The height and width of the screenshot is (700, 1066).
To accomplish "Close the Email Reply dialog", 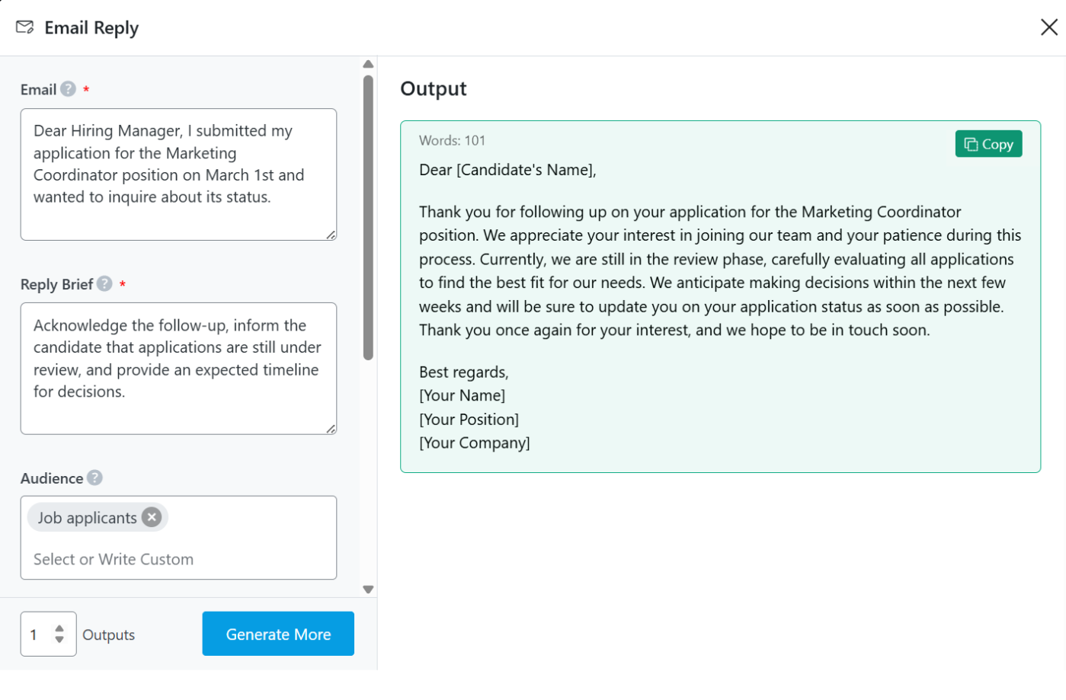I will 1048,27.
